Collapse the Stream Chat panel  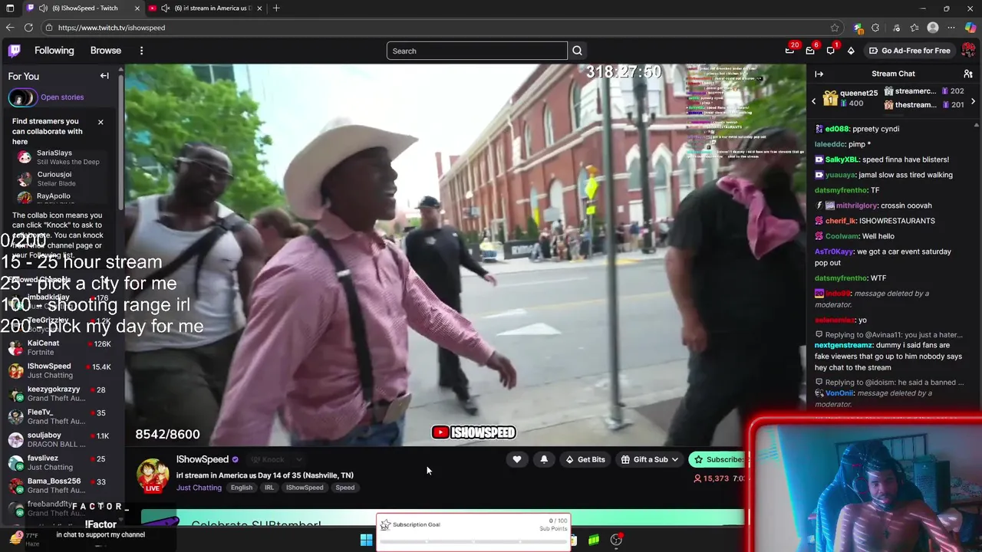(819, 74)
